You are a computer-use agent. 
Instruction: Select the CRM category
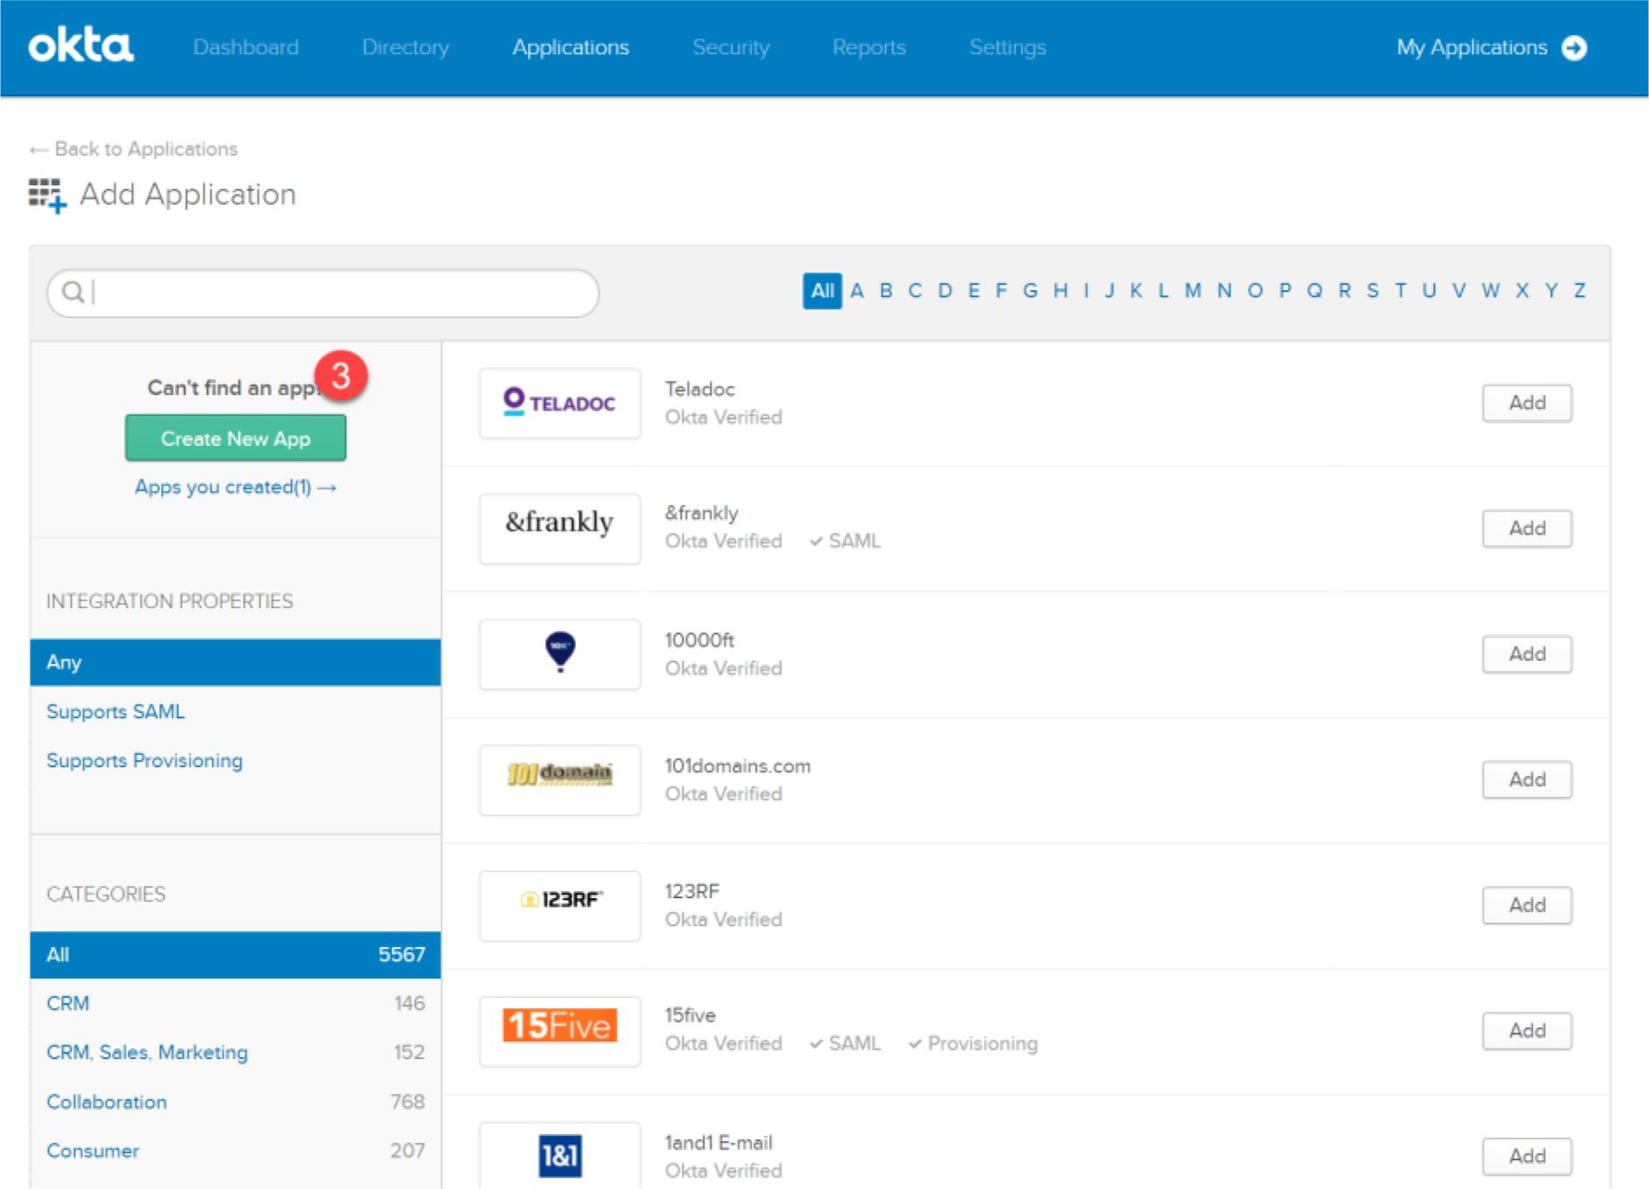[67, 1003]
